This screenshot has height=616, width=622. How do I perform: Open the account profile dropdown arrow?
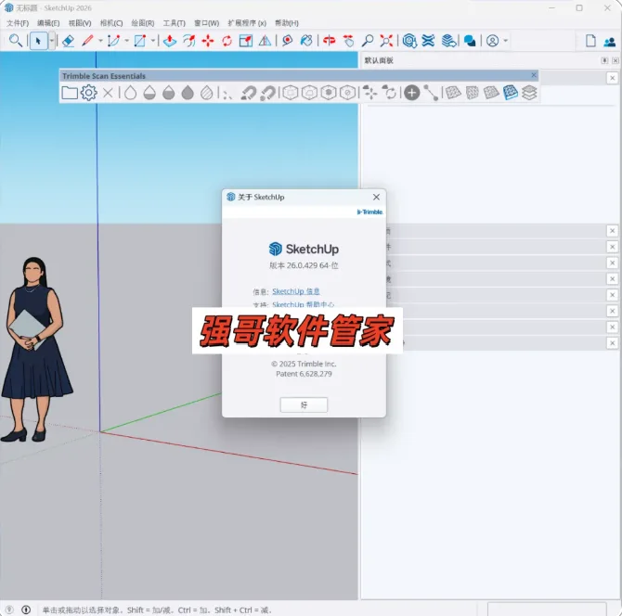pos(506,41)
